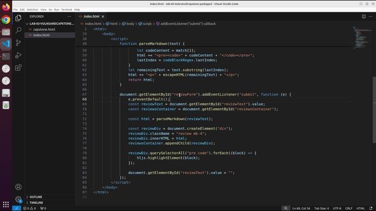Select Visual Studio Code dock icon

tap(6, 44)
